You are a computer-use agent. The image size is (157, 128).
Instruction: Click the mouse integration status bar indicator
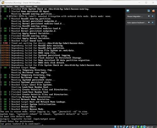141,127
